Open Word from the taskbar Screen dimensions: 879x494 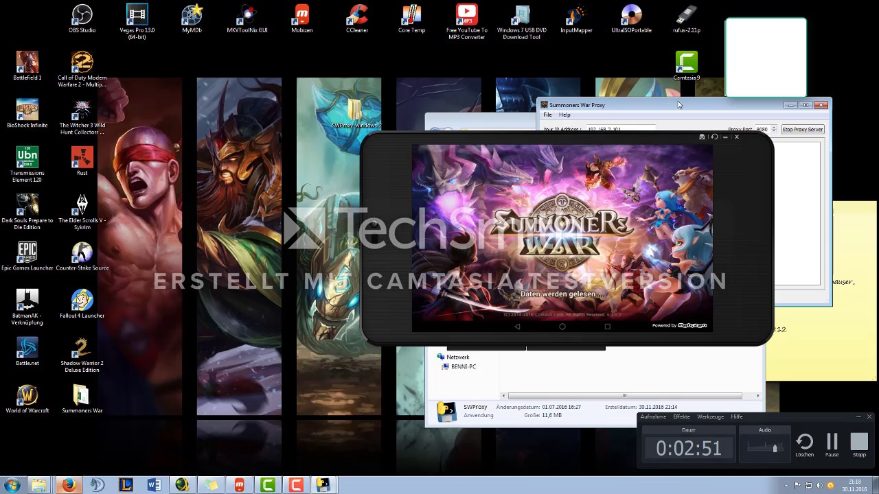tap(154, 485)
